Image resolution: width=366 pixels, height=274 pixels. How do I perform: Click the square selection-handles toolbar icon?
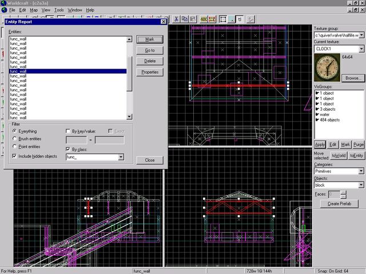click(x=223, y=19)
